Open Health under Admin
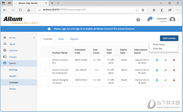 click(x=13, y=76)
